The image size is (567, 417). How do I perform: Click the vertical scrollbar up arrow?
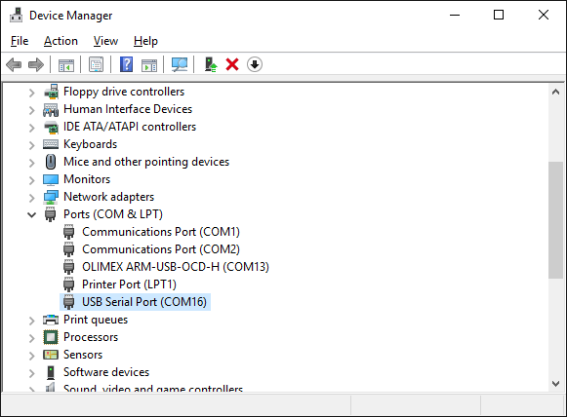click(x=556, y=92)
